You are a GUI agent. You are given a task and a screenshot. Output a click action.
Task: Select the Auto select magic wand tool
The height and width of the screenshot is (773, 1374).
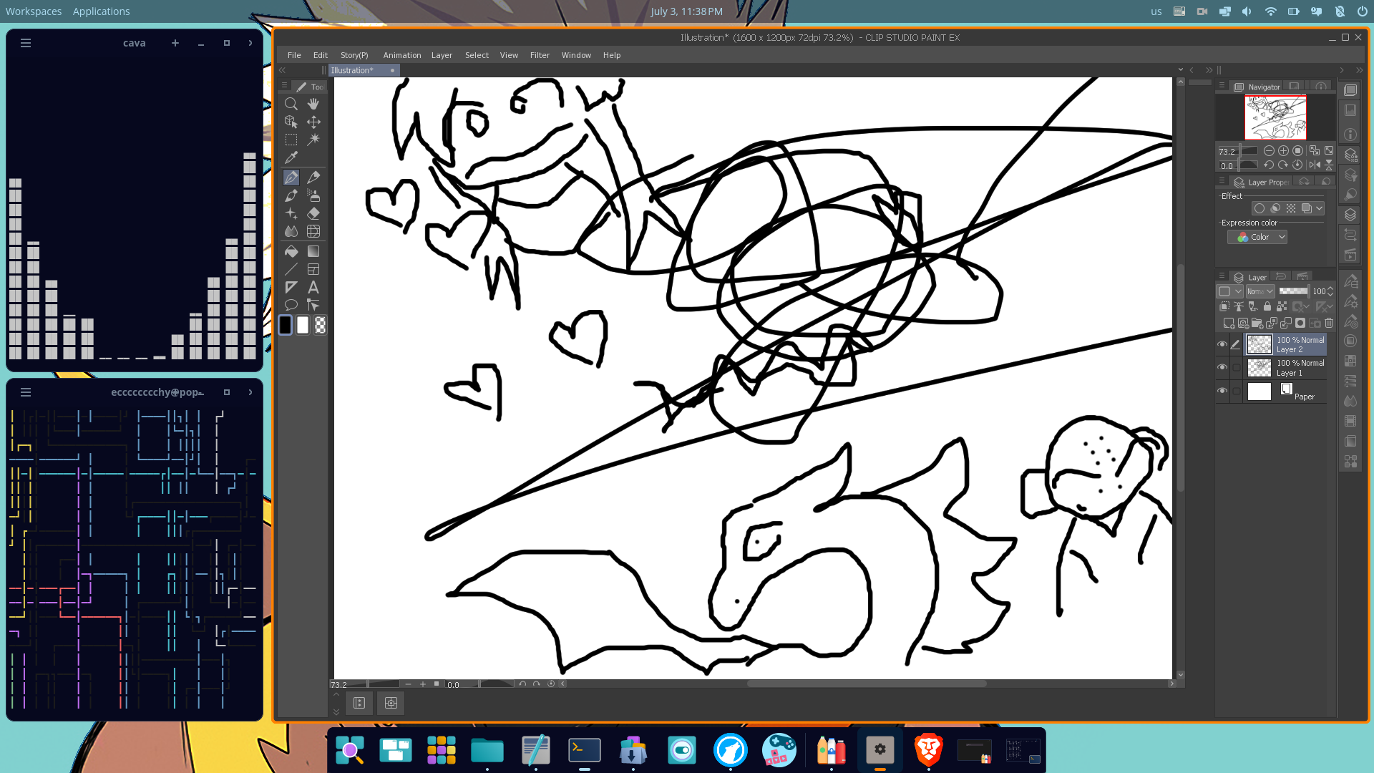coord(313,140)
